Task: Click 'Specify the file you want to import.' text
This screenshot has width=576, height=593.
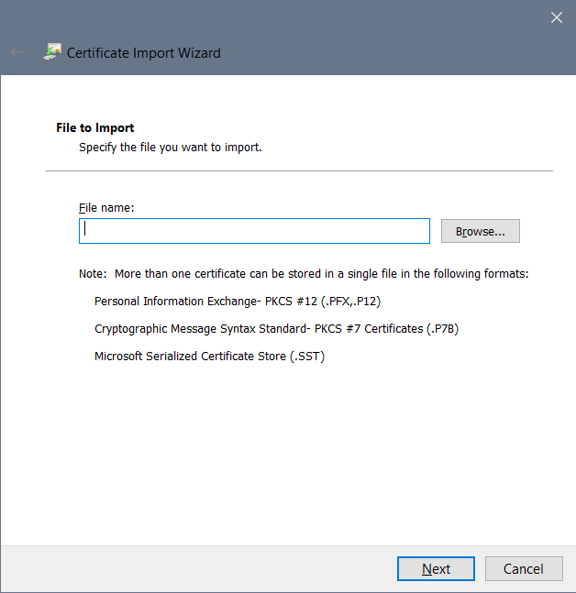Action: tap(171, 148)
